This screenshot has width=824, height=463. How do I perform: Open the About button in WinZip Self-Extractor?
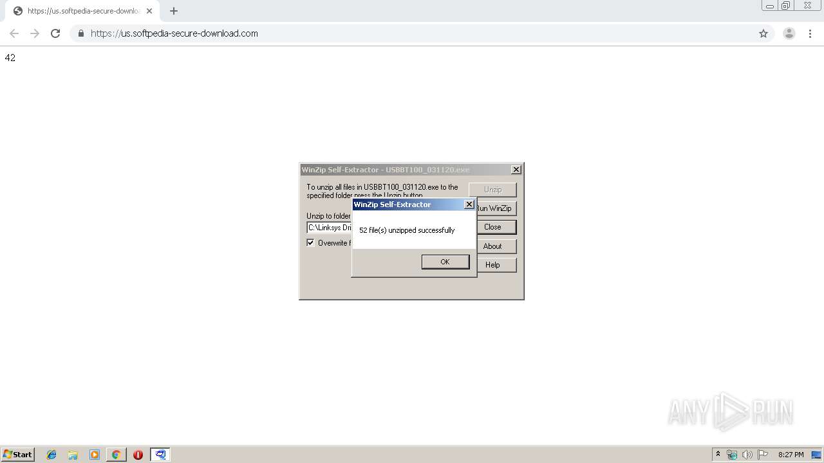coord(492,246)
